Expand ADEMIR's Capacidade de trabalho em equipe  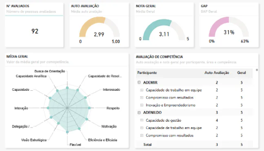(x=142, y=90)
